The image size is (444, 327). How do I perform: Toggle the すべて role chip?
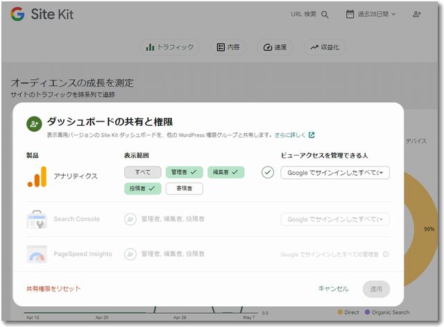coord(143,172)
